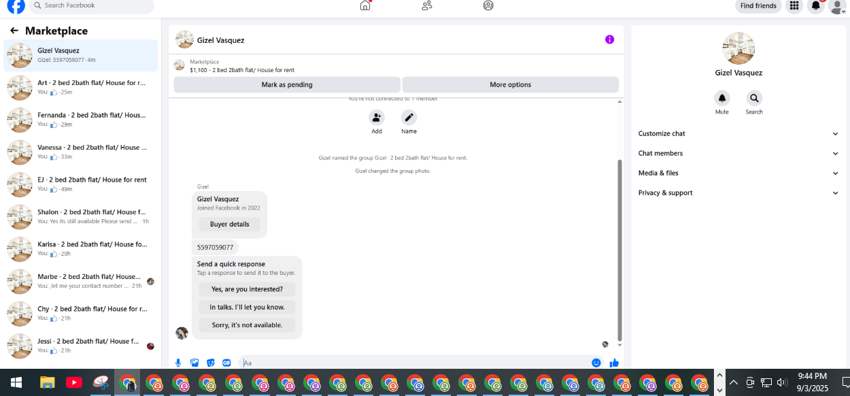Image resolution: width=850 pixels, height=396 pixels.
Task: Open the Chy conversation
Action: (x=81, y=314)
